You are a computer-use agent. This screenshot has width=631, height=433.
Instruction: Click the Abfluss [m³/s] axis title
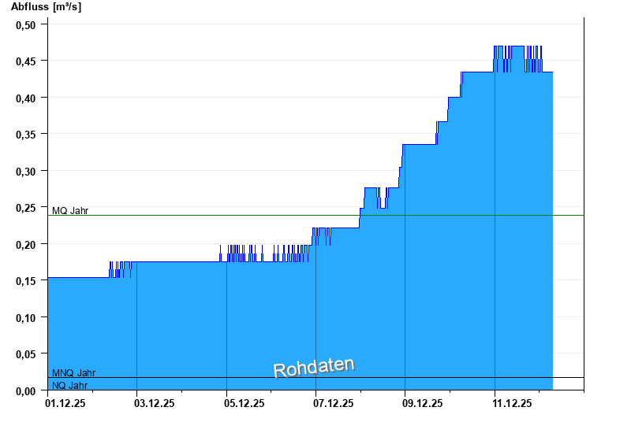point(46,7)
